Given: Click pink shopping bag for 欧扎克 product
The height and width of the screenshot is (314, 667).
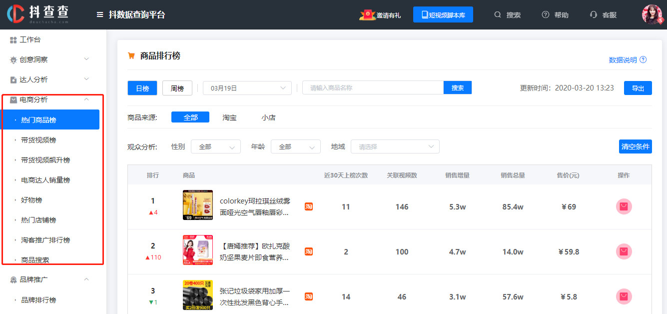Looking at the screenshot, I should [x=624, y=251].
